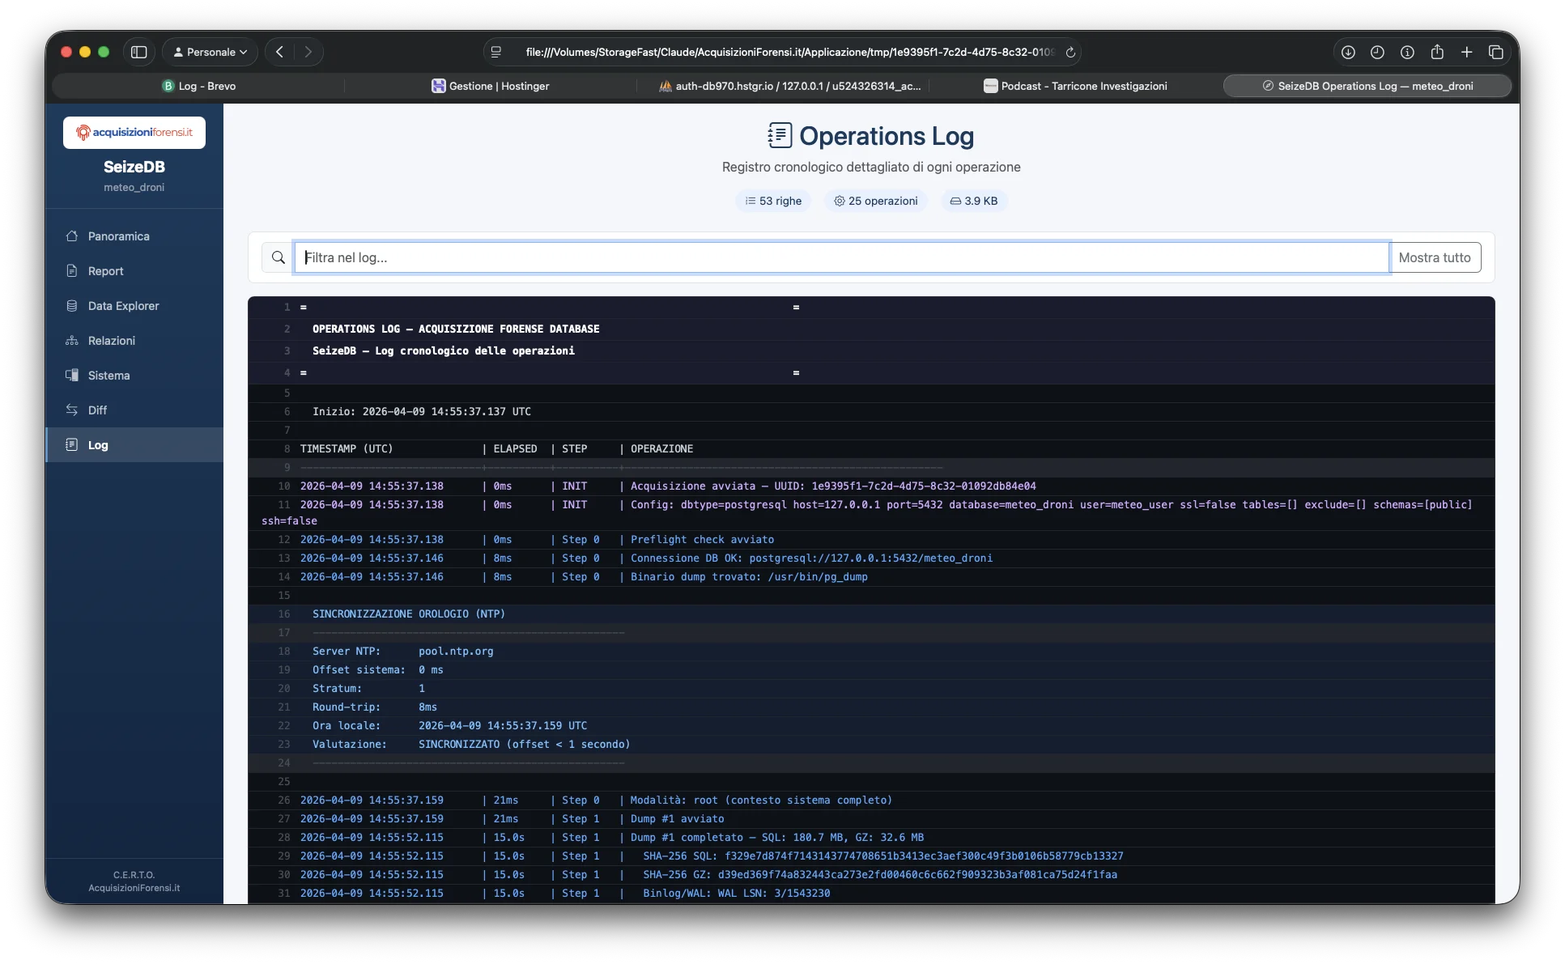This screenshot has height=964, width=1565.
Task: Click the Relazioni sidebar icon
Action: click(72, 341)
